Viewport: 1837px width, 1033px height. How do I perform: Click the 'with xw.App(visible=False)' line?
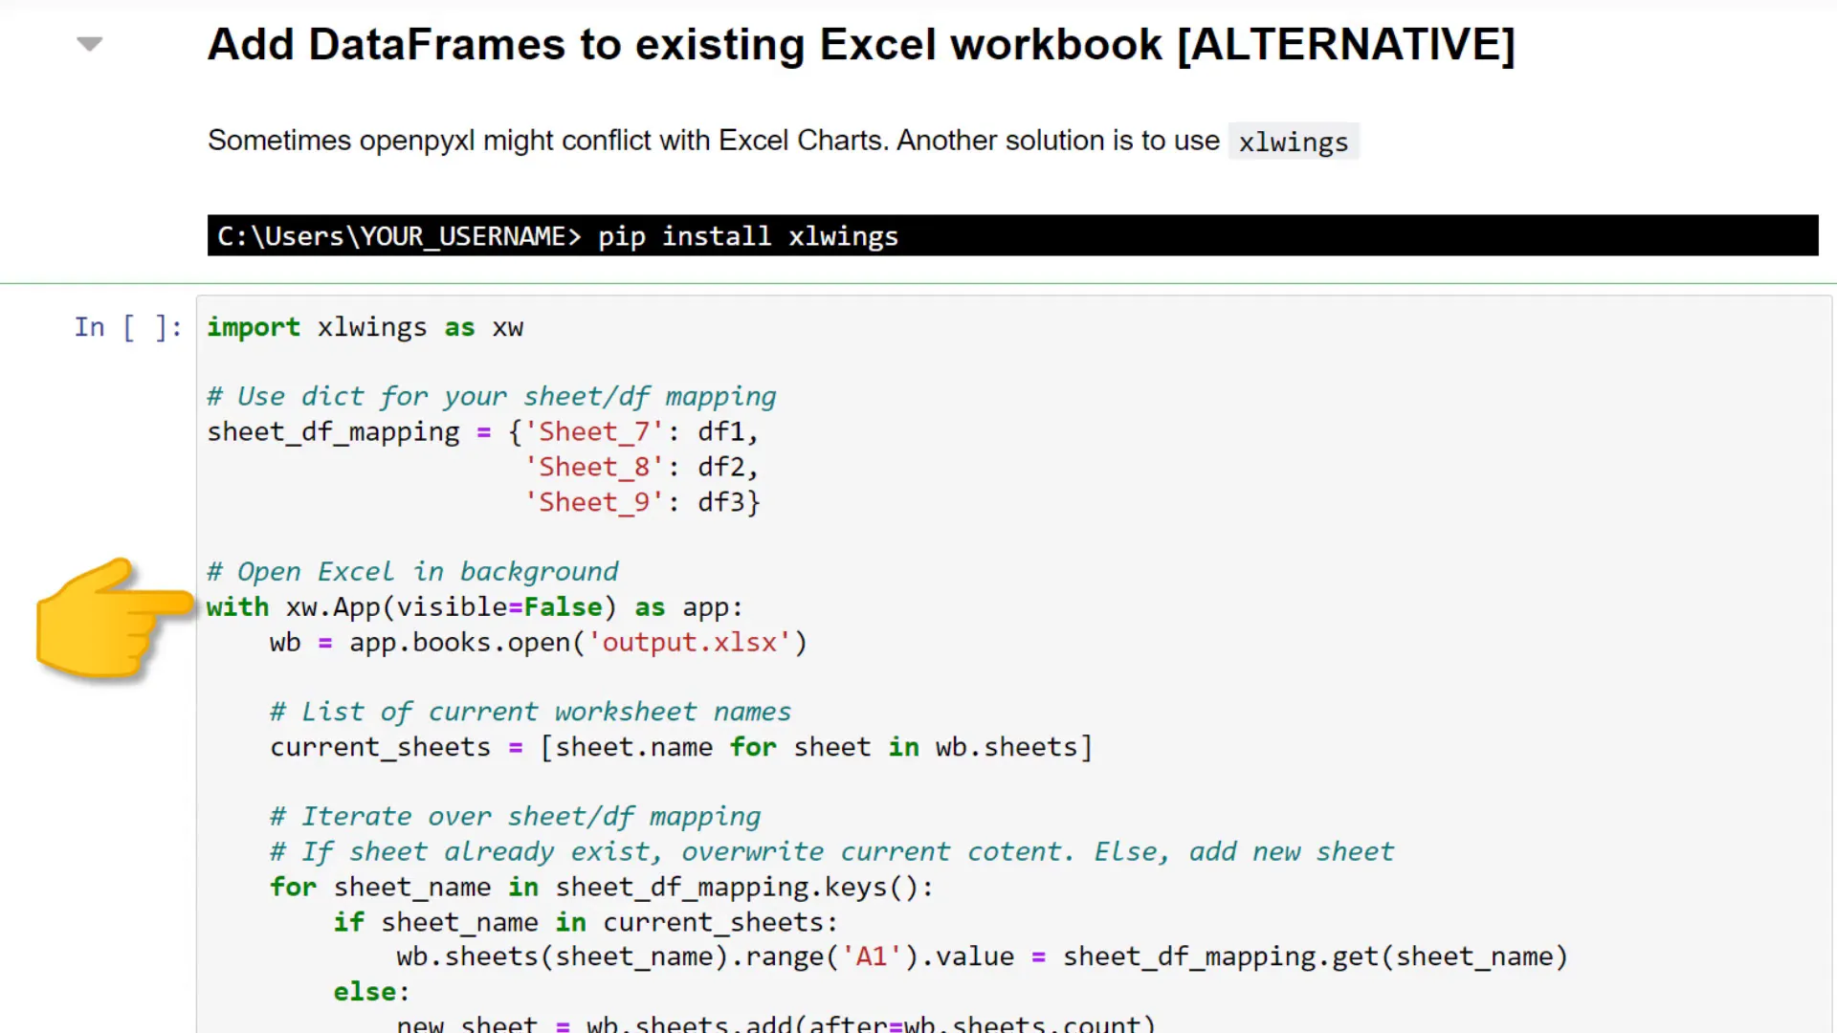click(411, 606)
